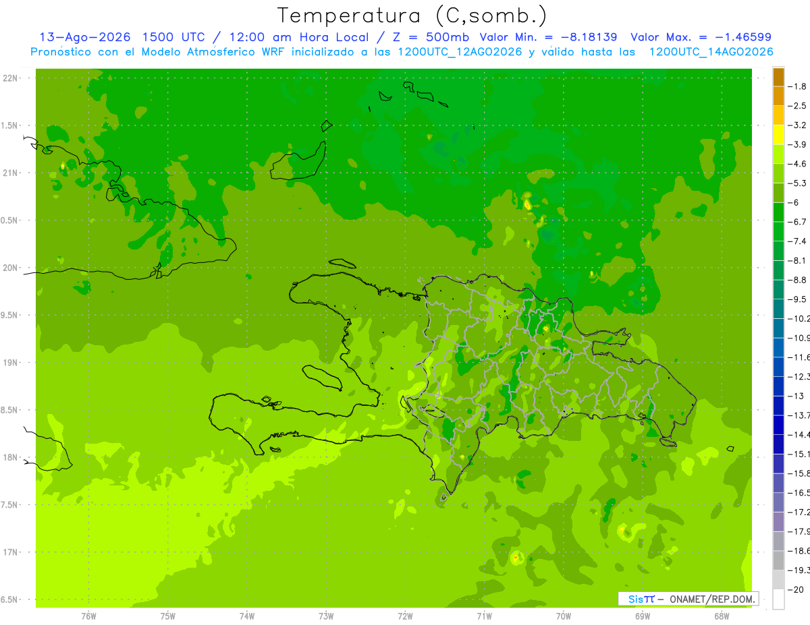Click the "1500 UTC" time label
This screenshot has height=625, width=810.
[175, 37]
